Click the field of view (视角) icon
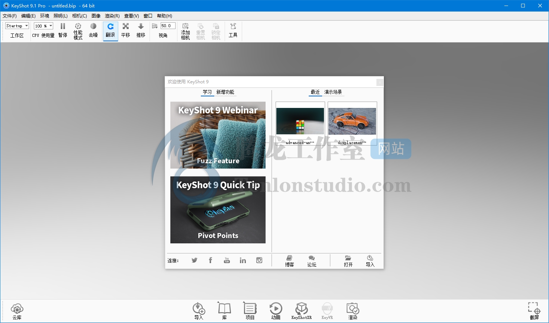549x323 pixels. click(155, 26)
